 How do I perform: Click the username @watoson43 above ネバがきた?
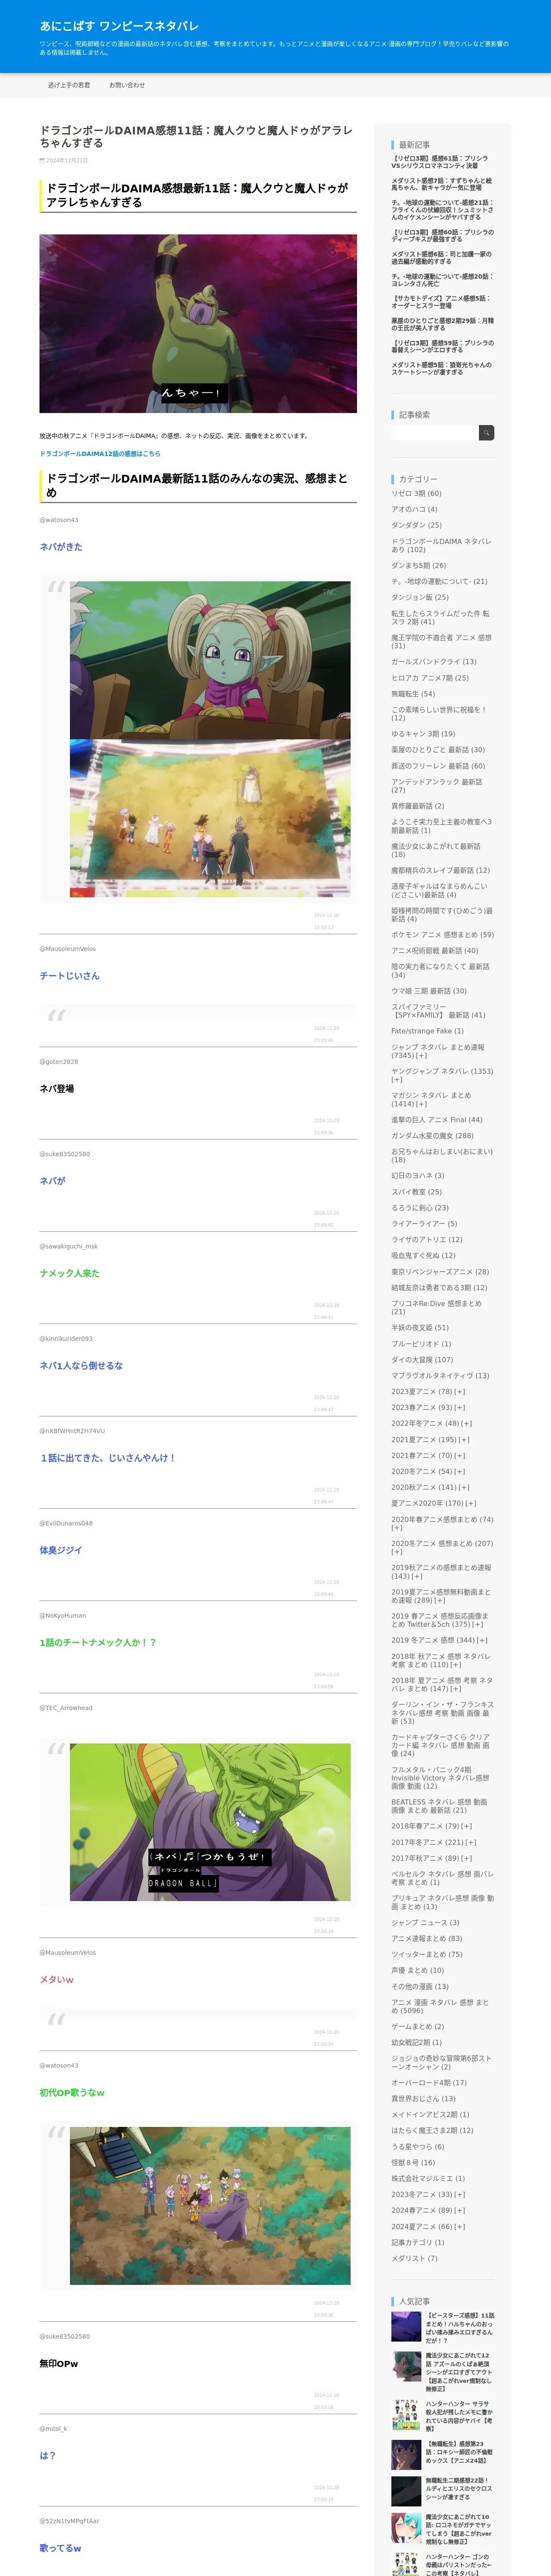(x=59, y=520)
